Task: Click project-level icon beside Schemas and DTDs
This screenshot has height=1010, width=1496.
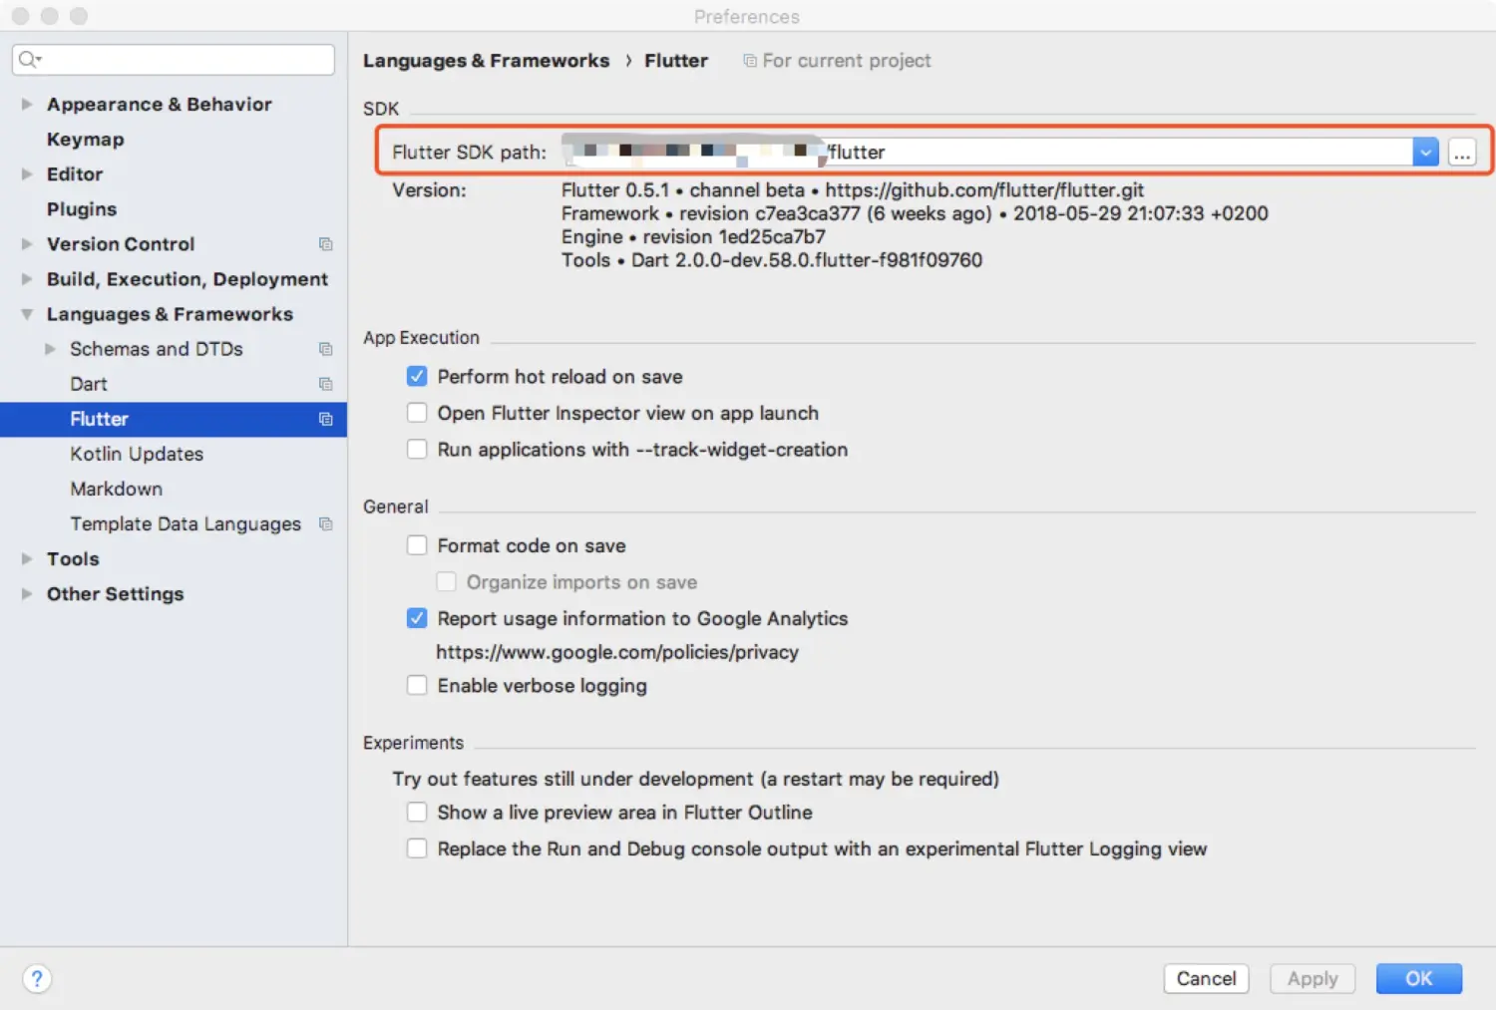Action: pyautogui.click(x=325, y=349)
